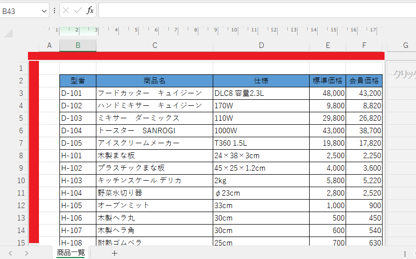
Task: Click the Insert Function fx icon
Action: tap(90, 10)
